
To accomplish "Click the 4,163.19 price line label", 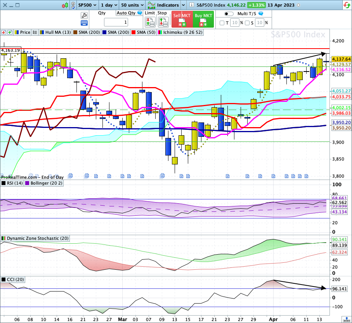I will pos(10,50).
